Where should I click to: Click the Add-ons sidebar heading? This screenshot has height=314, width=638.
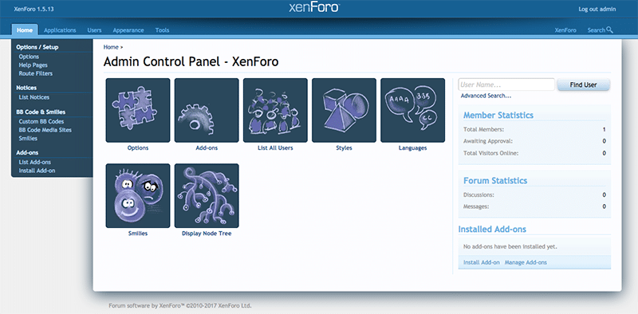pos(27,152)
